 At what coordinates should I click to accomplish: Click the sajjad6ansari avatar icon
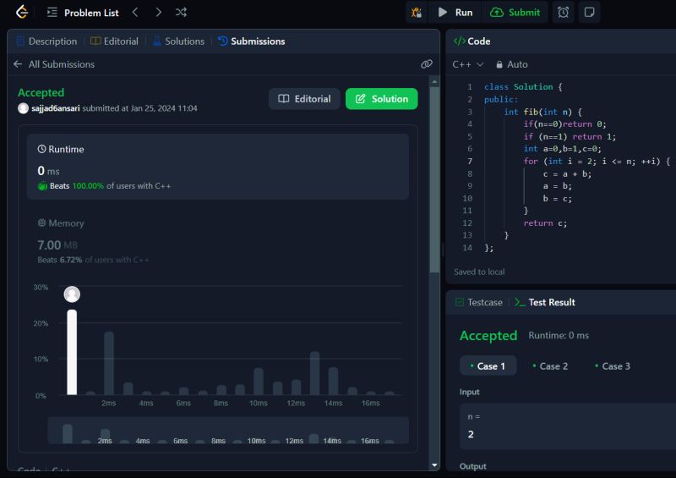coord(24,108)
